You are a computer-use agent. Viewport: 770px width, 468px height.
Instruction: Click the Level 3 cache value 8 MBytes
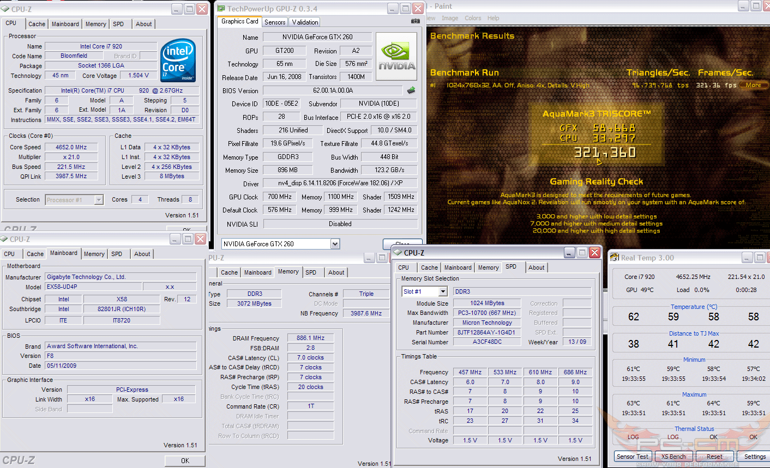(172, 176)
